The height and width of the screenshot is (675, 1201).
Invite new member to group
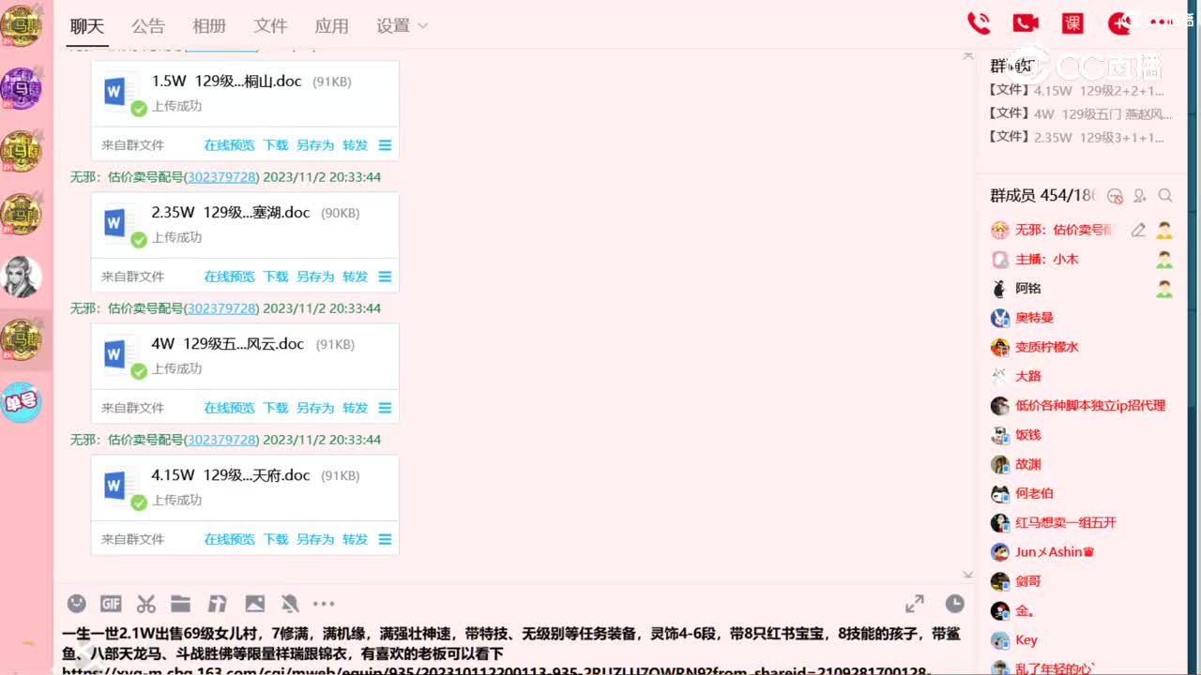pos(1140,196)
